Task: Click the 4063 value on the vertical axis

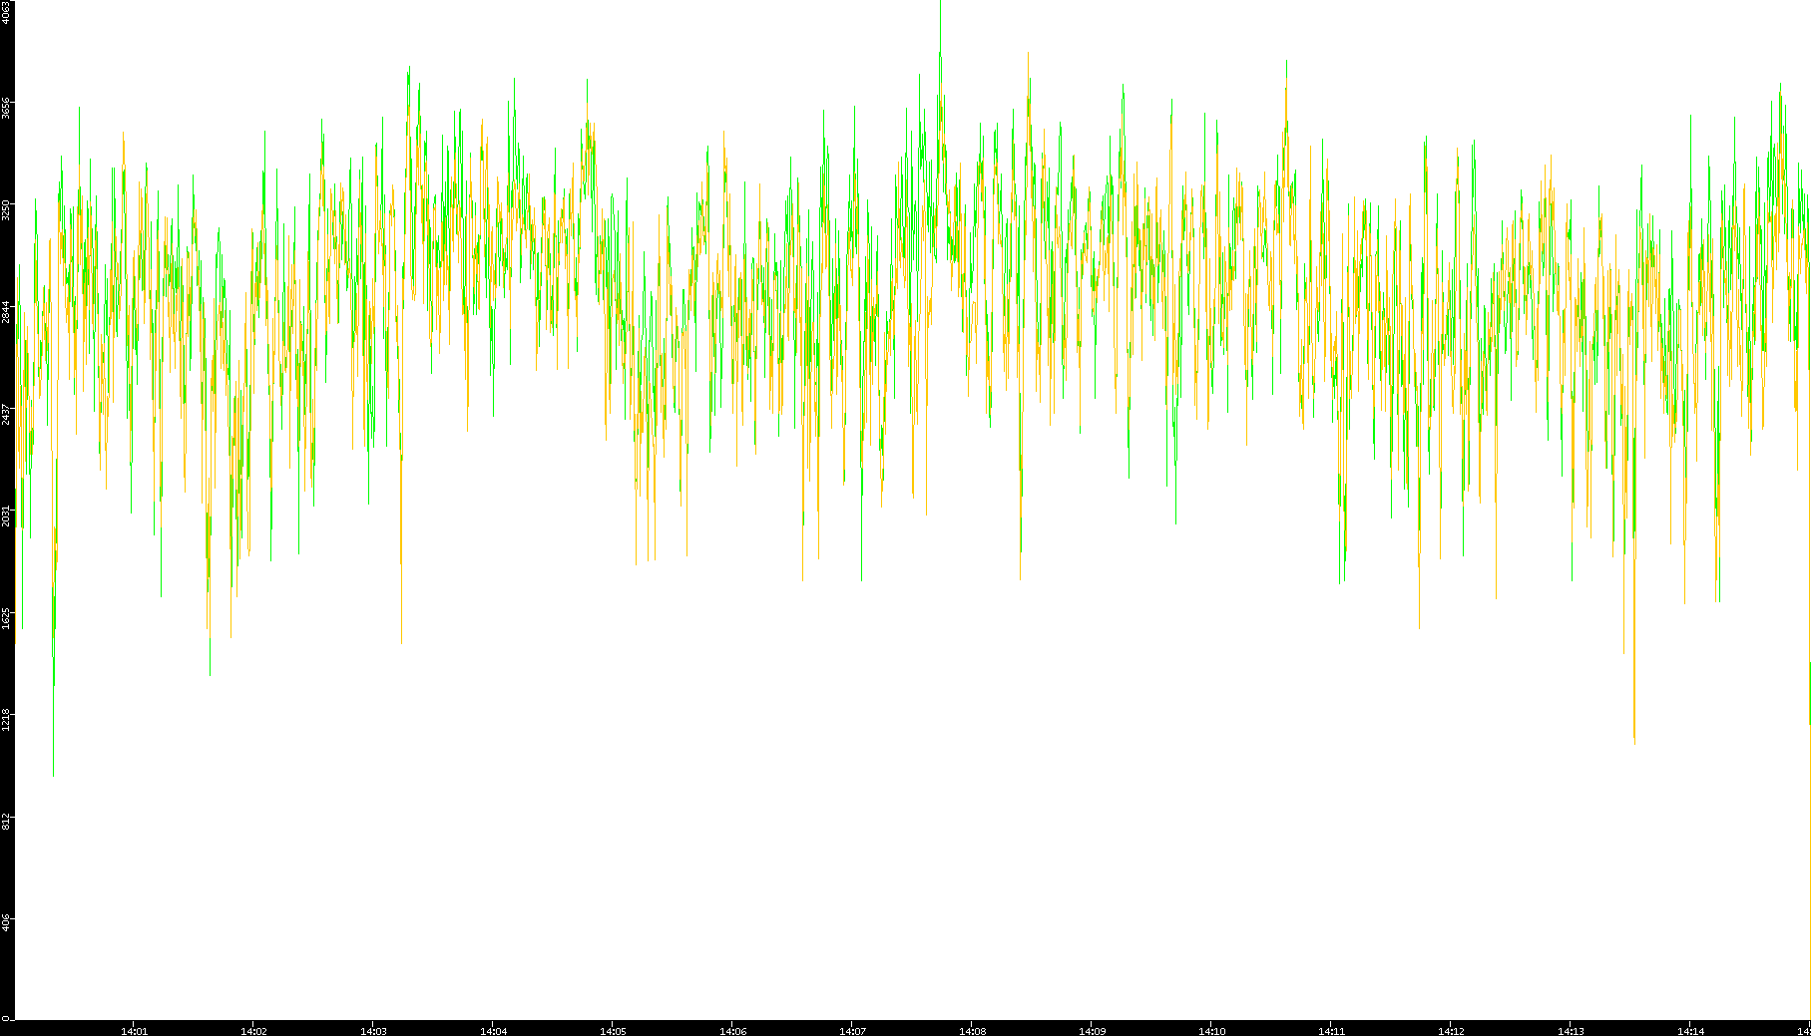Action: (x=6, y=12)
